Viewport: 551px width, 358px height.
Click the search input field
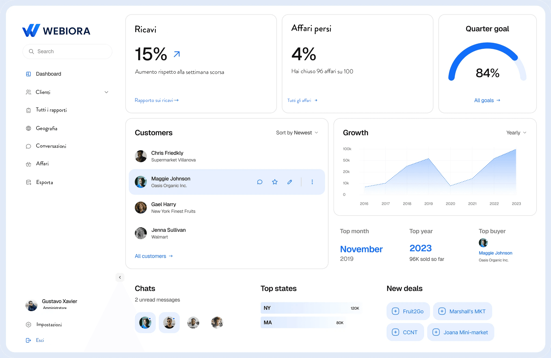(x=67, y=51)
